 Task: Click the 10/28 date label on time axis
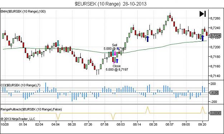(x=5, y=125)
